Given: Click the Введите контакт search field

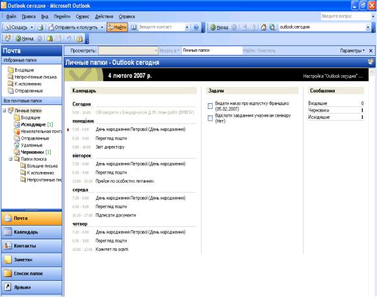Looking at the screenshot, I should click(162, 27).
